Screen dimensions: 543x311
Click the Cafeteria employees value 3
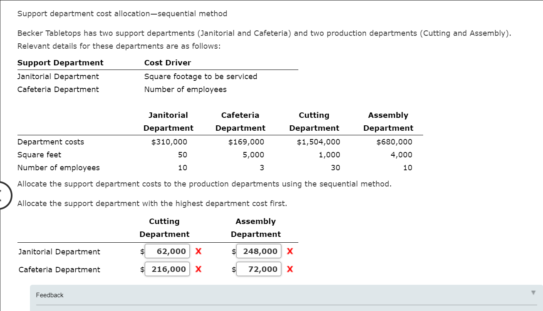tap(262, 168)
